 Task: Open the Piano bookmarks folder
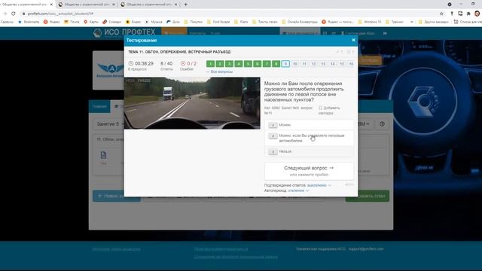coord(241,22)
